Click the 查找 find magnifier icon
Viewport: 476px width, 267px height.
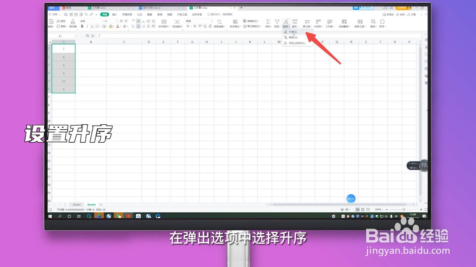click(x=373, y=22)
